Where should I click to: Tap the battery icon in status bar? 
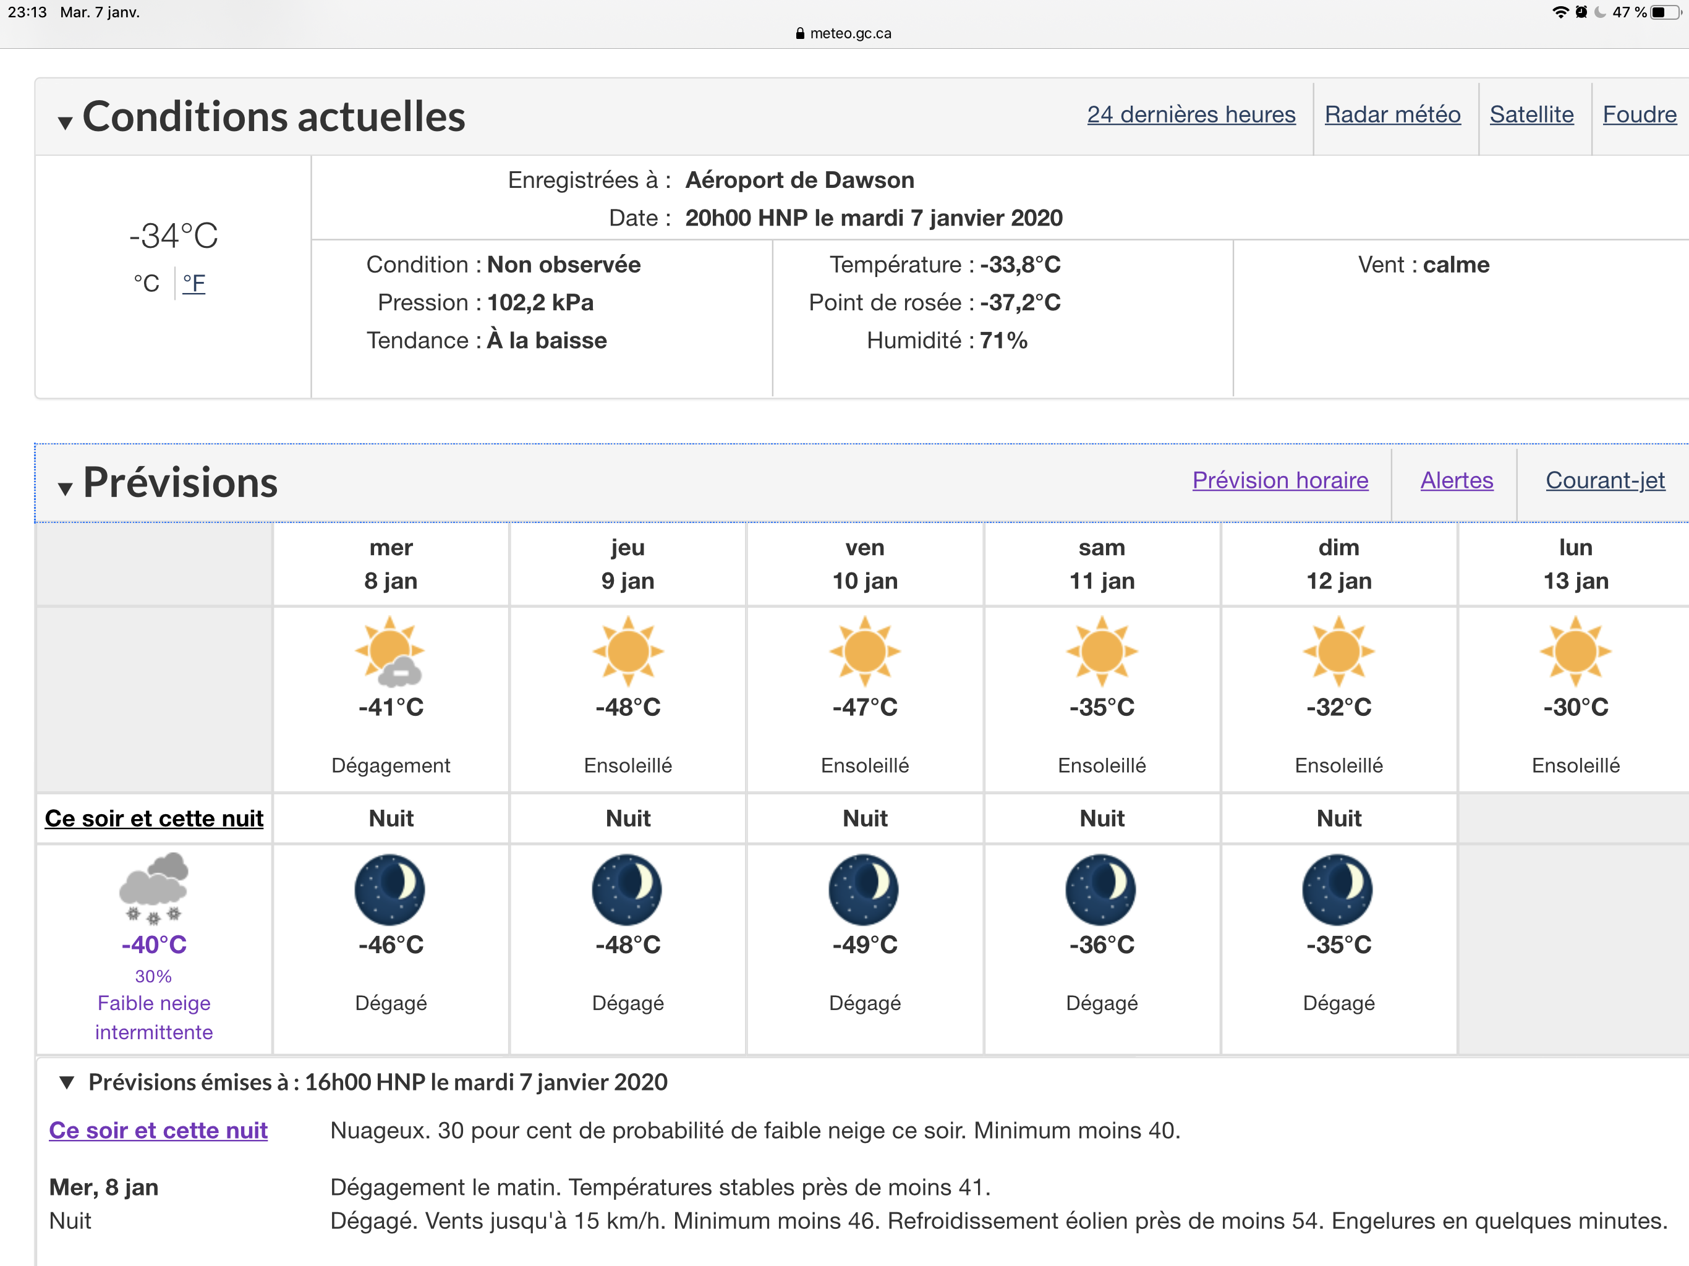(x=1666, y=12)
